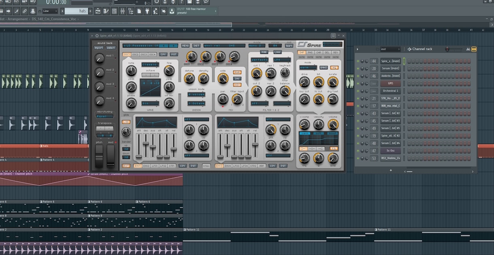The width and height of the screenshot is (494, 255).
Task: Click the ENV1 attack slider in Spire
Action: pyautogui.click(x=139, y=146)
